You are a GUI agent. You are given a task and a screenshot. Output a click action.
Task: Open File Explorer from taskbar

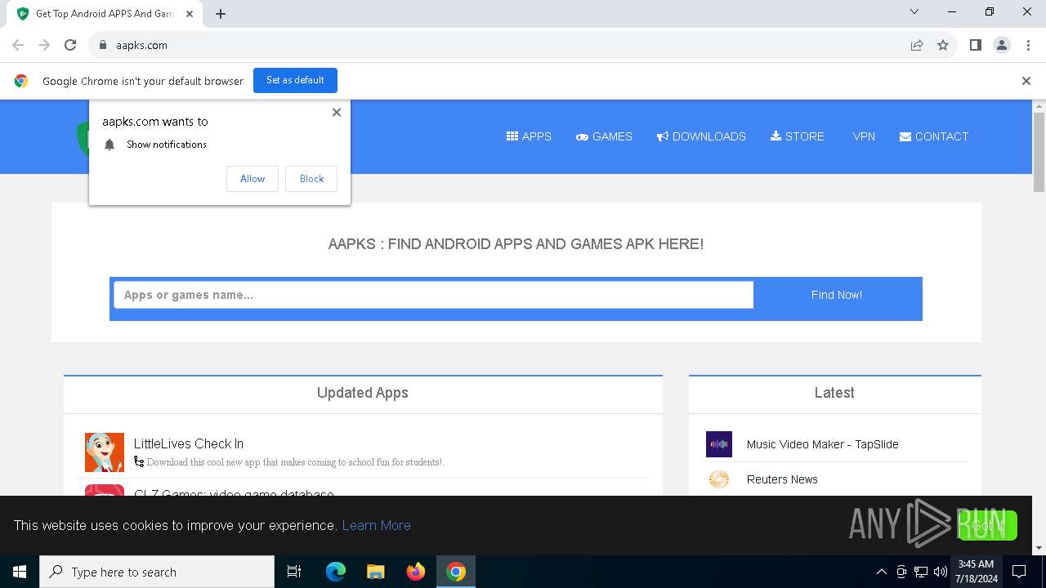pyautogui.click(x=376, y=572)
